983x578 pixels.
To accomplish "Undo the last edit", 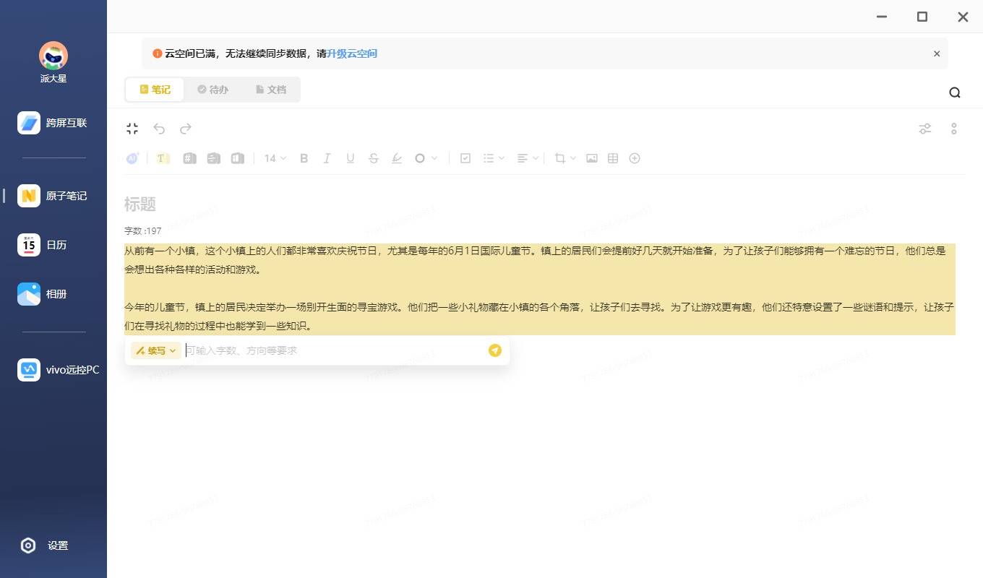I will tap(159, 129).
